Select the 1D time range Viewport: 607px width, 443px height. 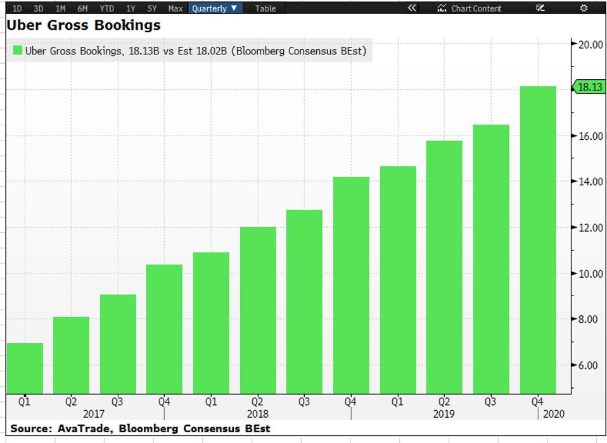(18, 8)
